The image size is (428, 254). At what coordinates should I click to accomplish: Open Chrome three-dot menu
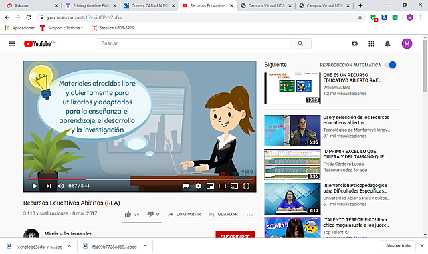pos(421,17)
